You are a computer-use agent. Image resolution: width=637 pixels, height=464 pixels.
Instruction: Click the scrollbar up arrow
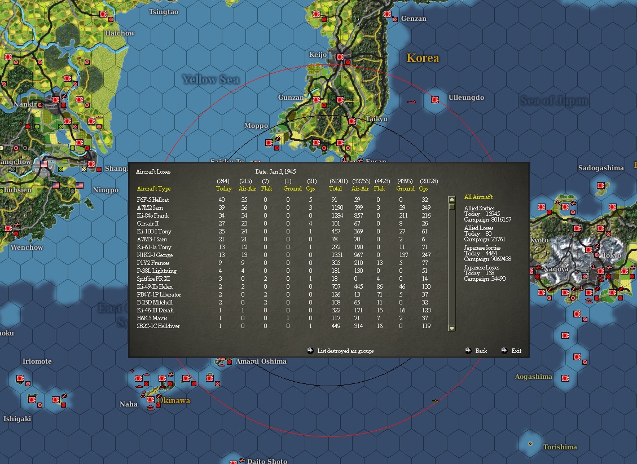tap(451, 200)
